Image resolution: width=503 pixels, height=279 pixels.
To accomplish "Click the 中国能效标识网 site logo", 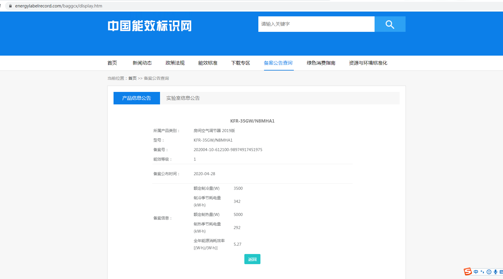I will pyautogui.click(x=150, y=26).
